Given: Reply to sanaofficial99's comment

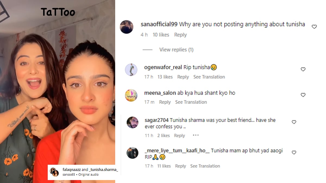Looking at the screenshot, I should (x=180, y=35).
